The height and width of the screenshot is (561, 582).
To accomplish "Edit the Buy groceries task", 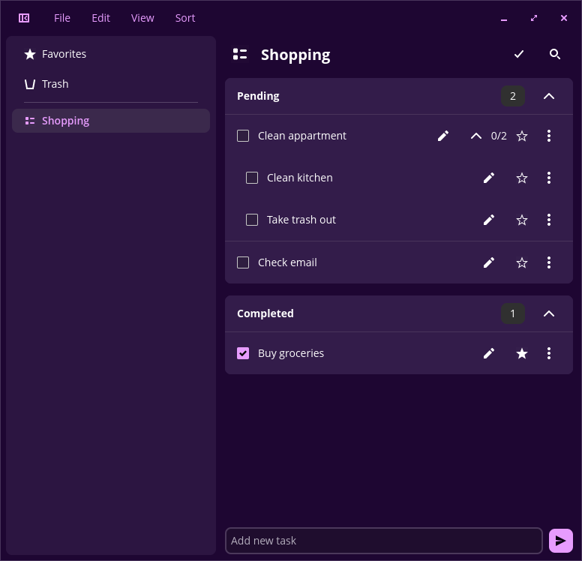I will 489,353.
